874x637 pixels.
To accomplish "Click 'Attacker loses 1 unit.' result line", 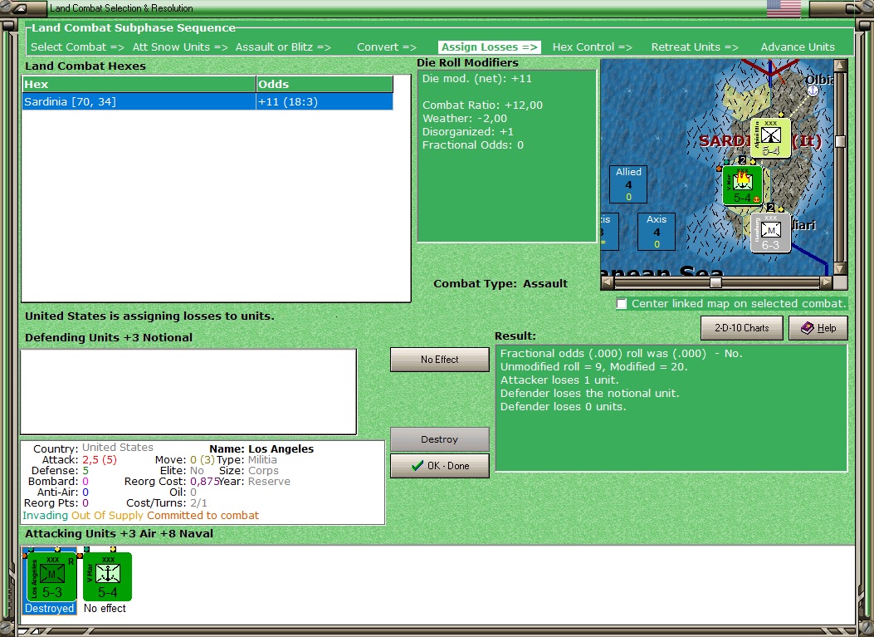I will [x=559, y=380].
